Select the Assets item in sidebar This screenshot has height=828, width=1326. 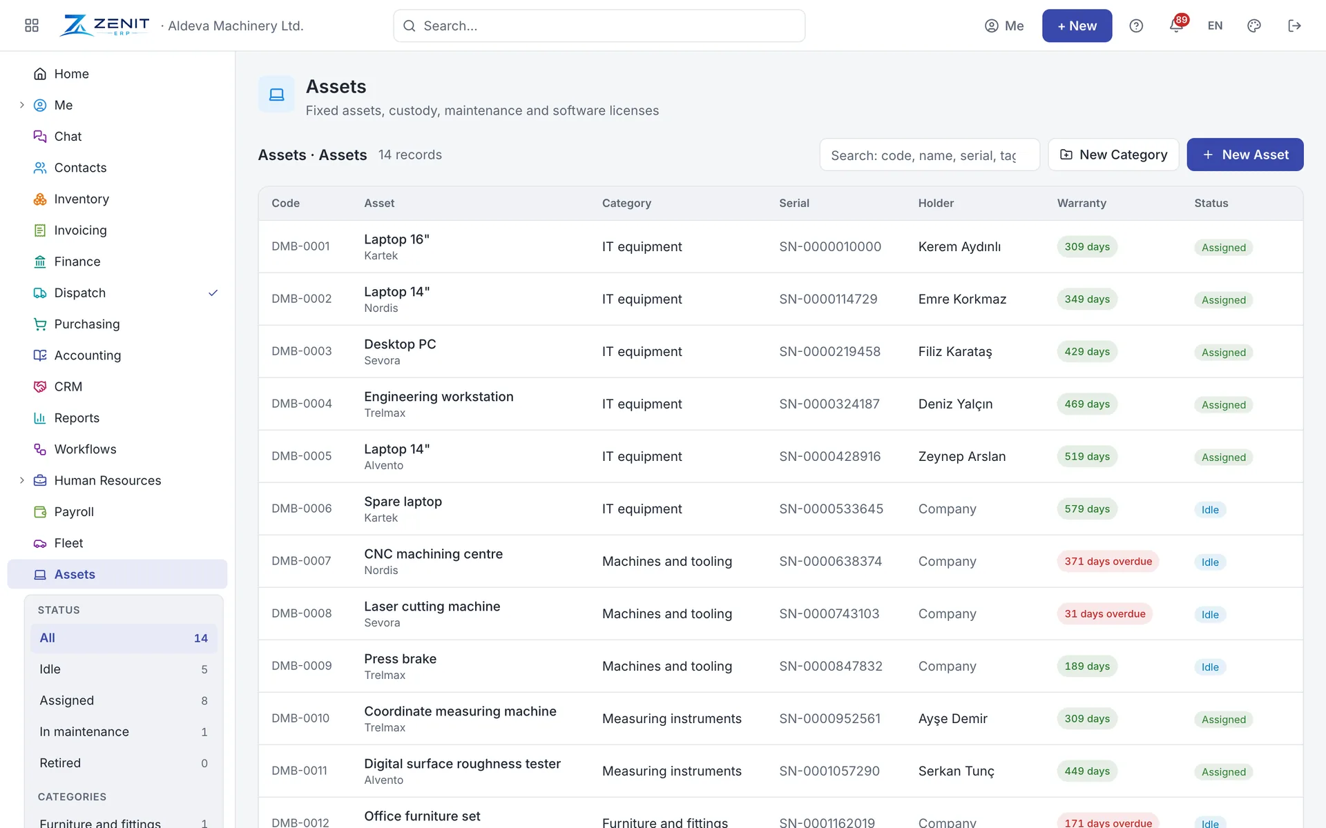click(117, 574)
